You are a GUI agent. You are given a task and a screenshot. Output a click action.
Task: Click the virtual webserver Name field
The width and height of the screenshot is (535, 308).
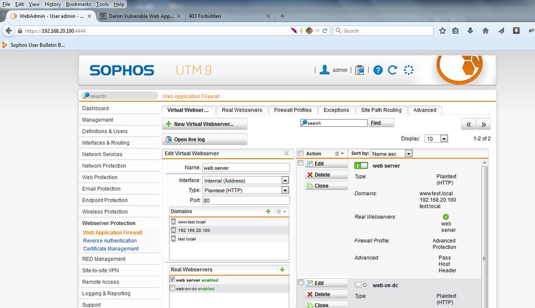tap(246, 168)
